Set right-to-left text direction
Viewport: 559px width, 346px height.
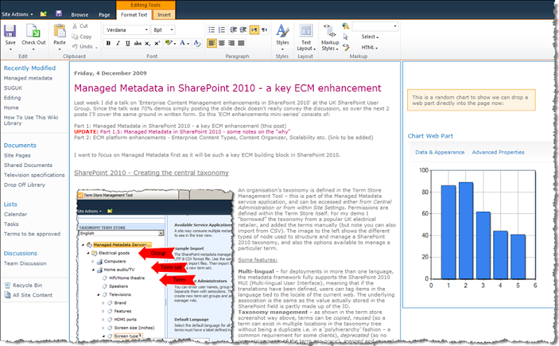(264, 30)
